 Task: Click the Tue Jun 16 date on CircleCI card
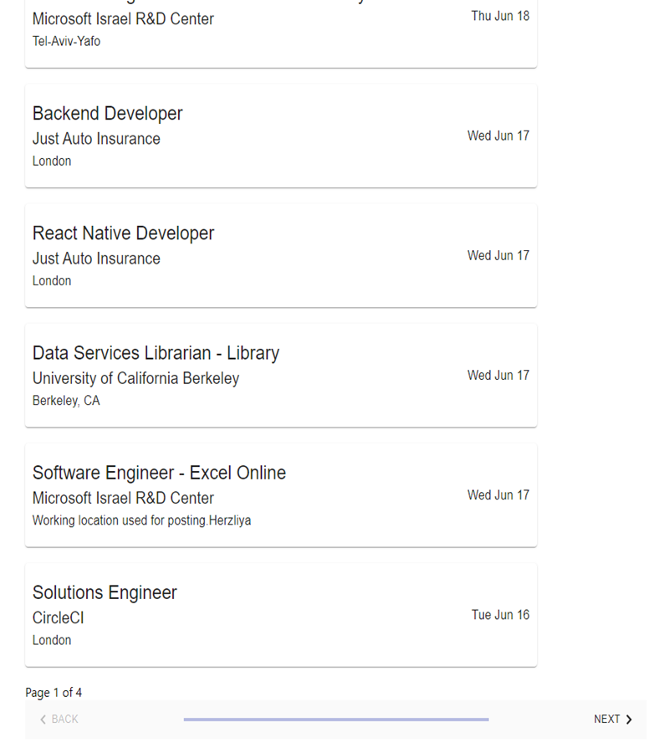pos(499,614)
